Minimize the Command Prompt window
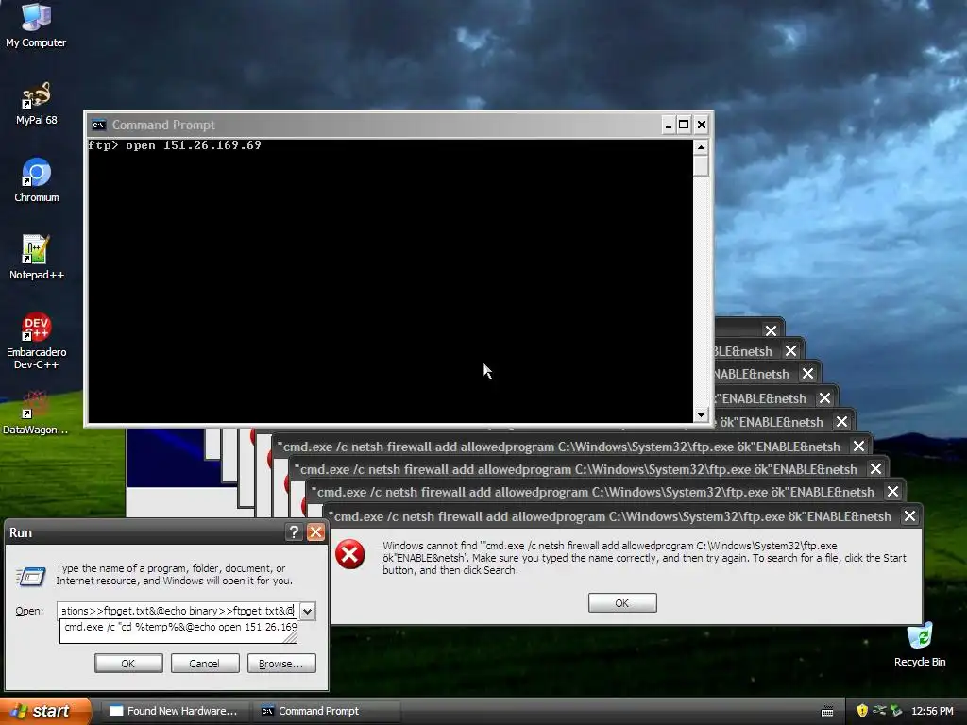Viewport: 967px width, 725px height. (668, 126)
